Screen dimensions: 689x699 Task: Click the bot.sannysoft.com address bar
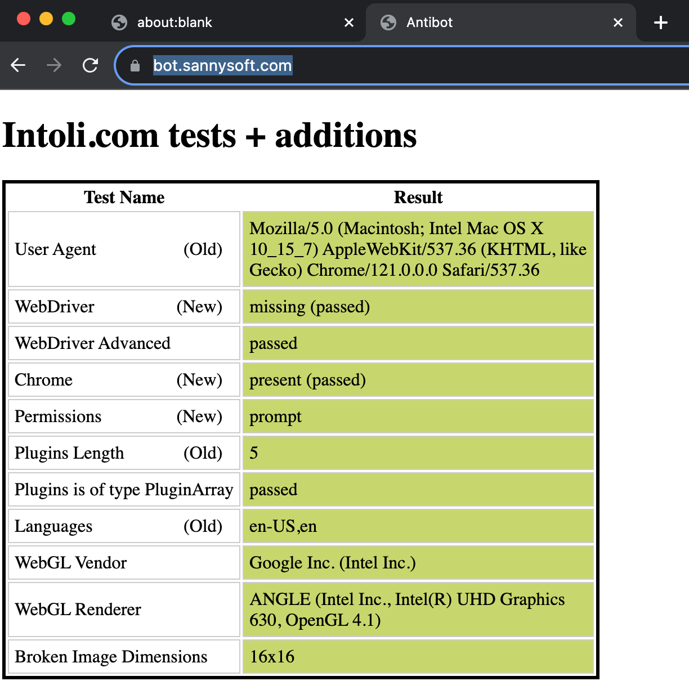402,66
